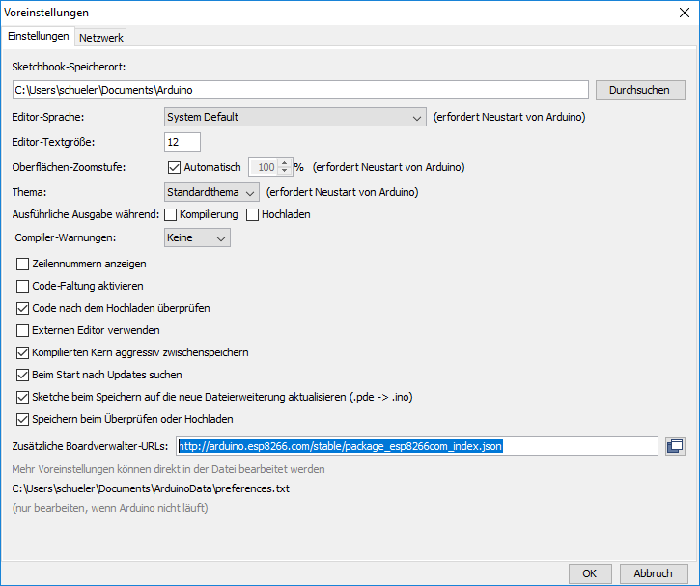Click the Durchsuchen button
Screen dimensions: 700x586
pyautogui.click(x=639, y=90)
